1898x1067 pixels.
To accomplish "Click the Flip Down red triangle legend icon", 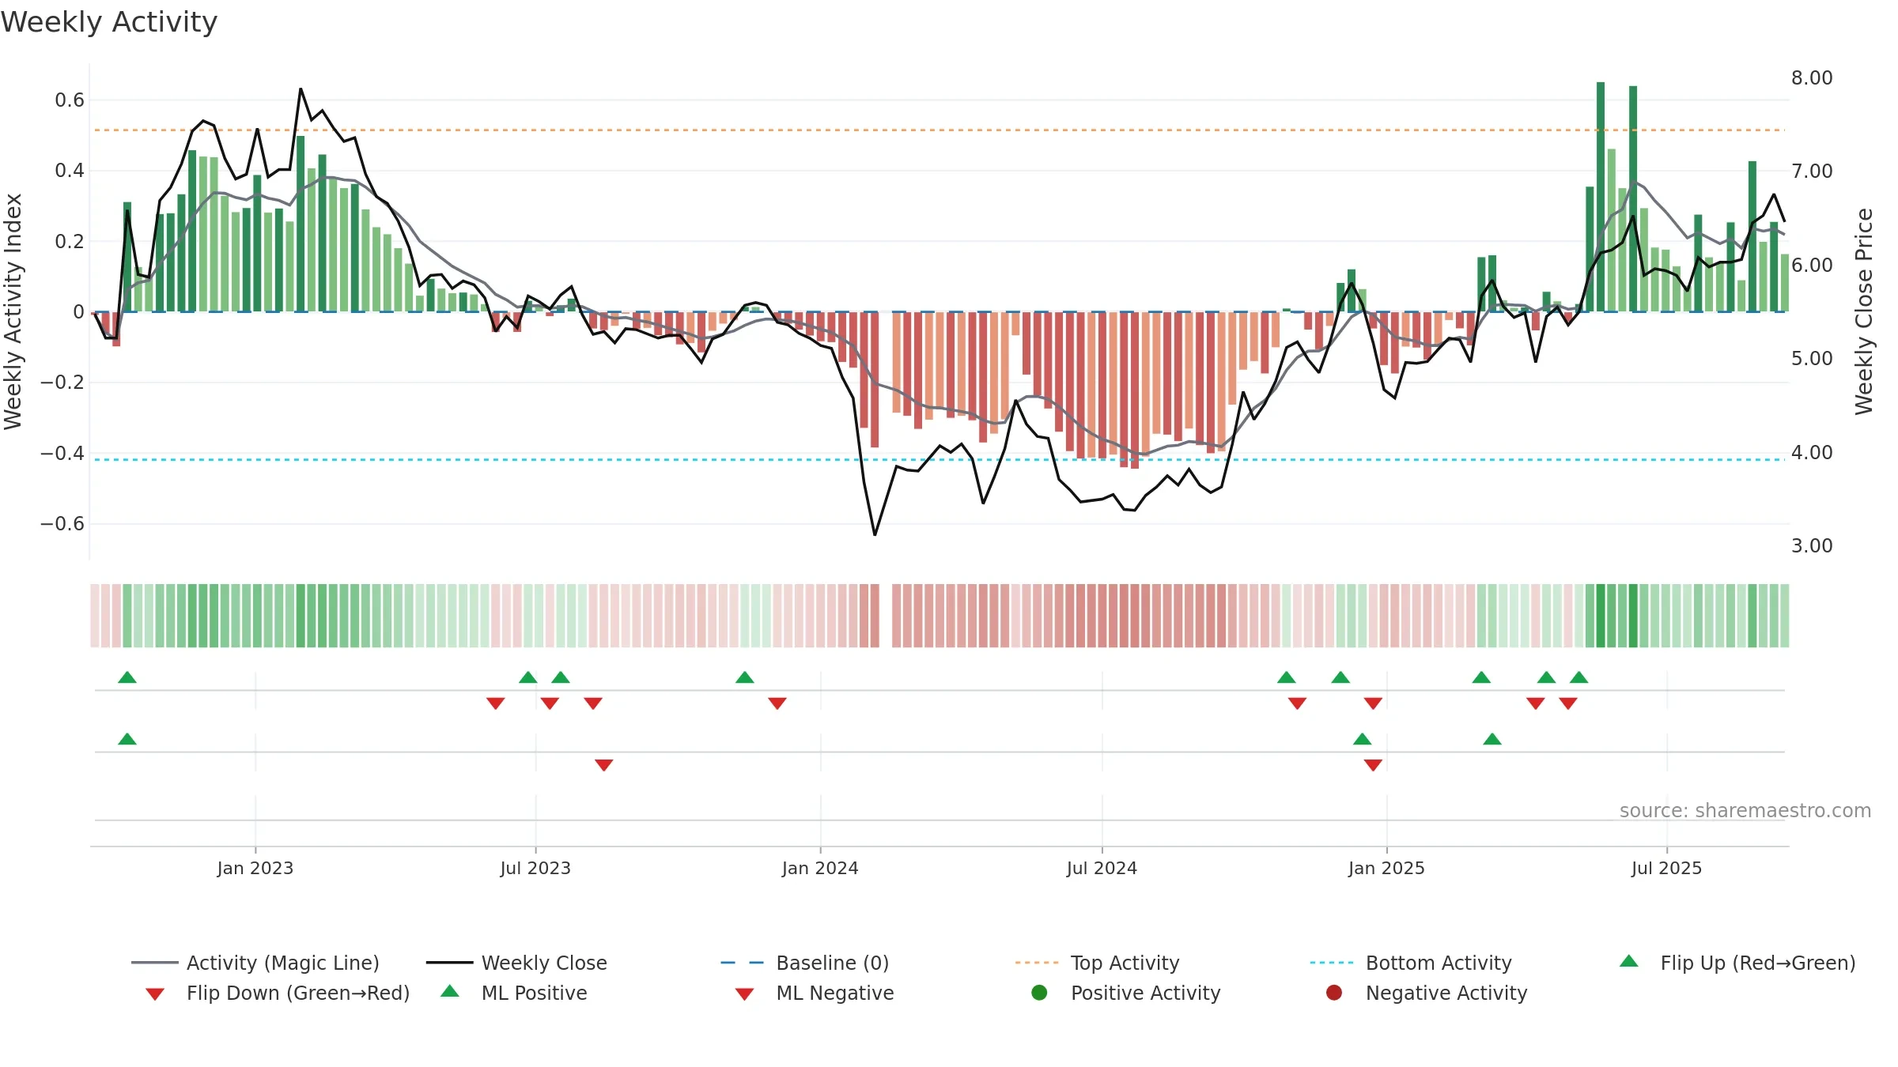I will pyautogui.click(x=155, y=994).
